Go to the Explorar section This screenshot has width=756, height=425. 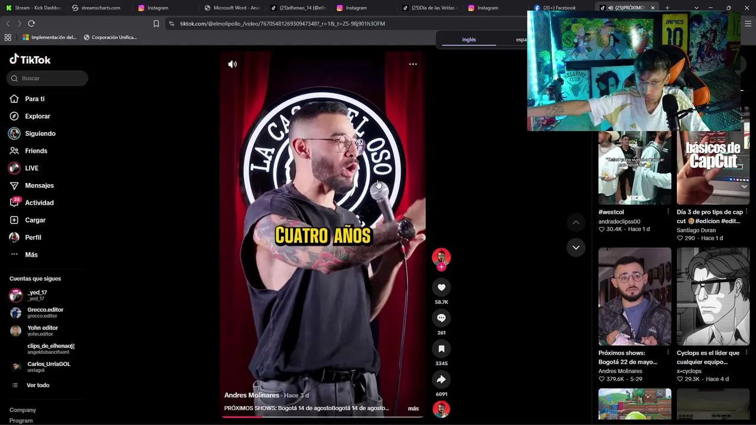coord(37,116)
